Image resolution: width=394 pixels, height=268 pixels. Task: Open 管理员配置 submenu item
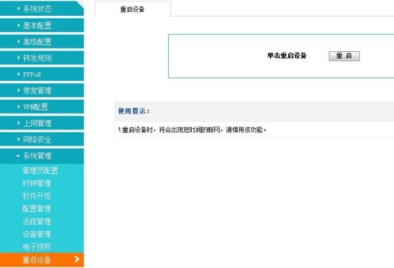click(x=40, y=170)
